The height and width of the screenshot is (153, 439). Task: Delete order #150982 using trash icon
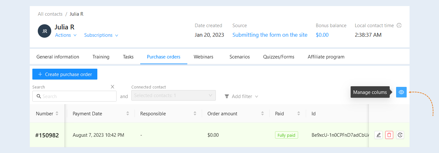389,135
